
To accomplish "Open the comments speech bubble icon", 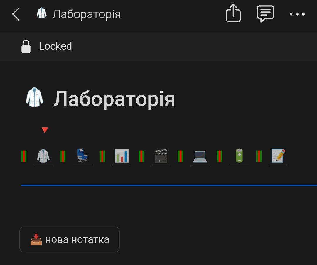I will (x=265, y=14).
